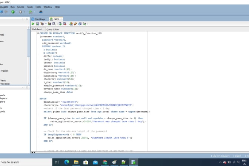Switch to the Query Builder tab
This screenshot has width=249, height=166.
pos(53,29)
